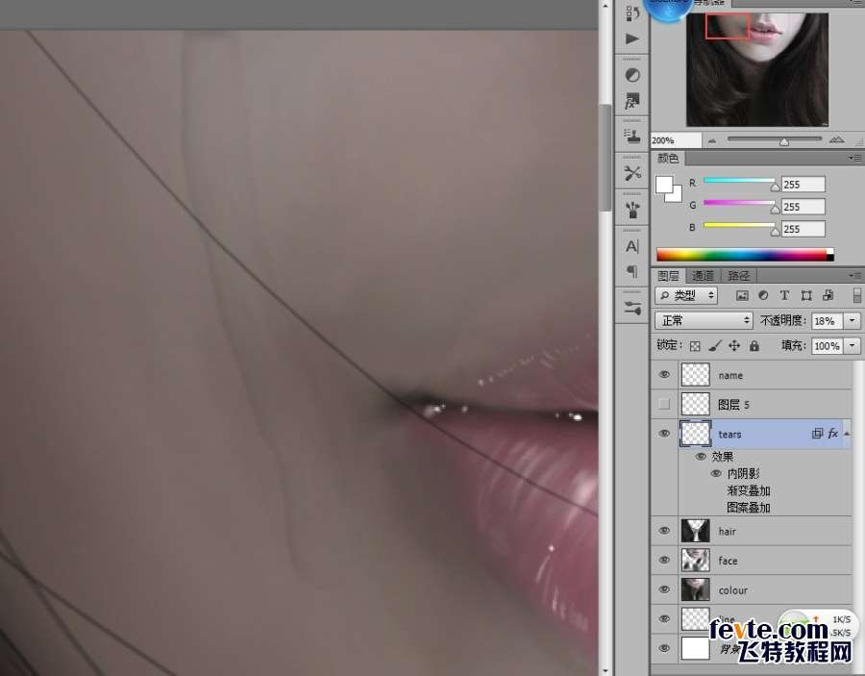Hide the name layer
Screen dimensions: 865x676
[664, 375]
